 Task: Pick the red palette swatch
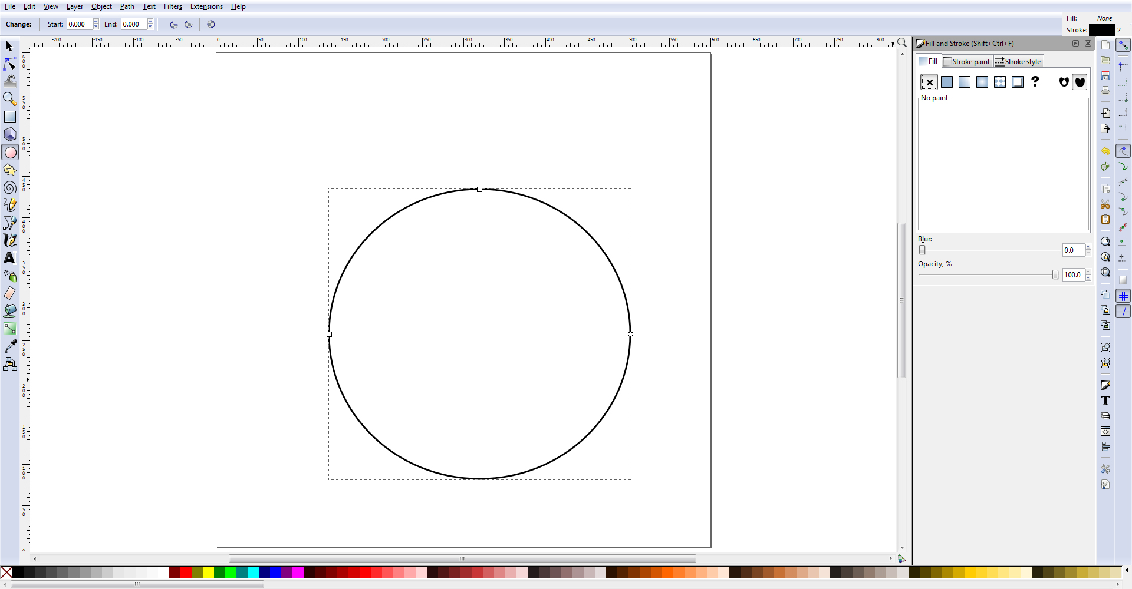(x=186, y=572)
